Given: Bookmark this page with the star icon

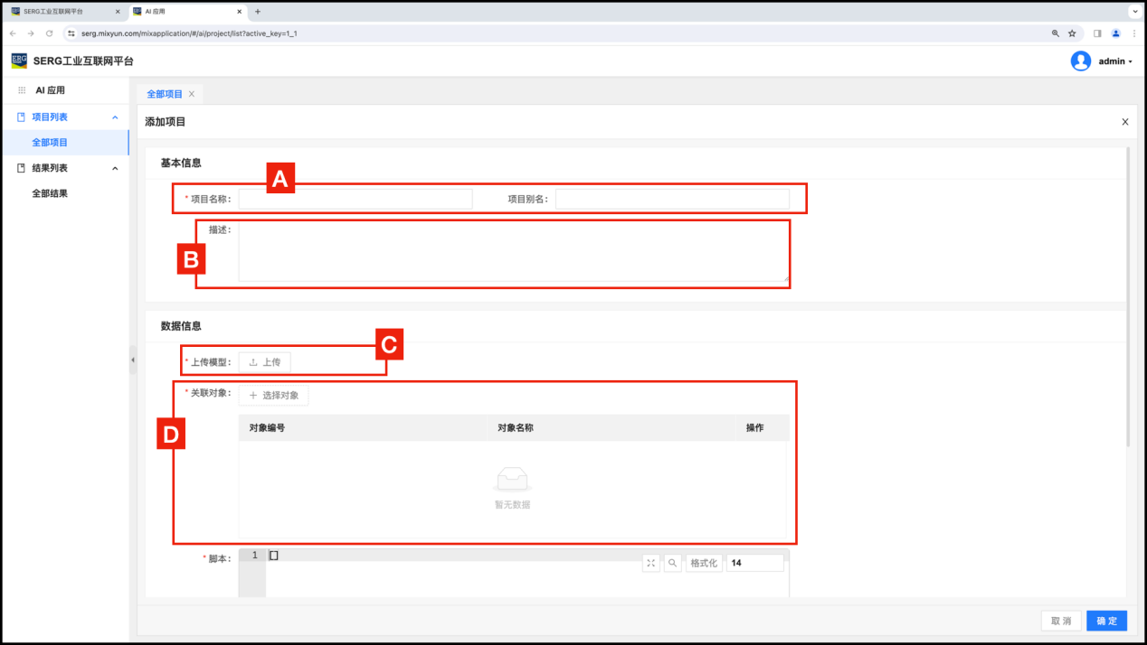Looking at the screenshot, I should click(1072, 33).
